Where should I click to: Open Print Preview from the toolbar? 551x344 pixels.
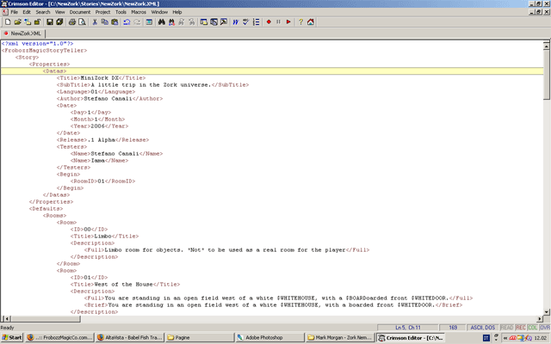[x=82, y=21]
